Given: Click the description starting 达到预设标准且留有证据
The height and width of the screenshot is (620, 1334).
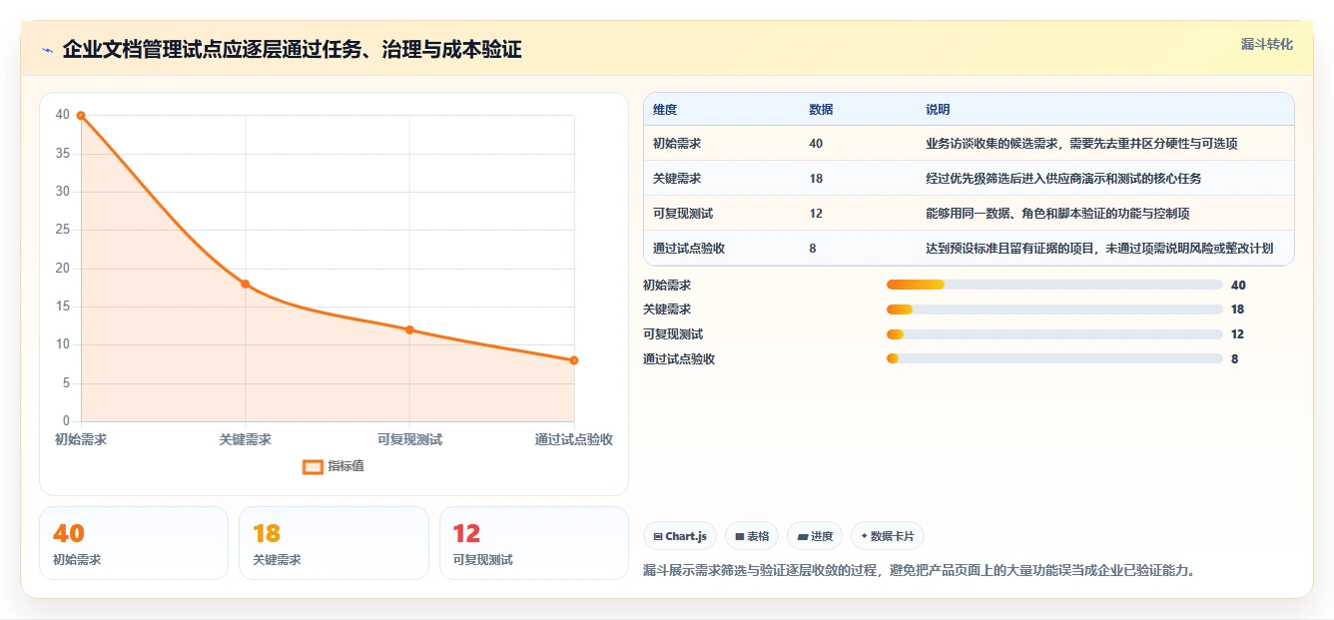Looking at the screenshot, I should (1099, 249).
